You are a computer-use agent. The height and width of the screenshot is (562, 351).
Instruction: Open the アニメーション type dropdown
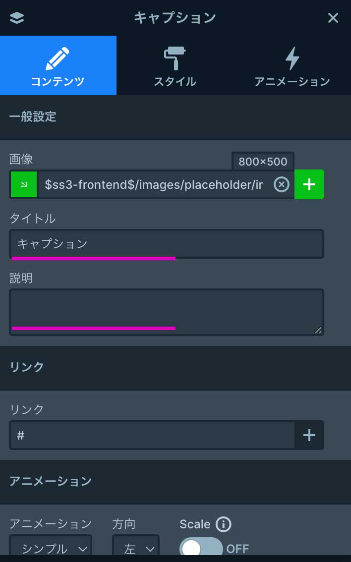point(51,547)
